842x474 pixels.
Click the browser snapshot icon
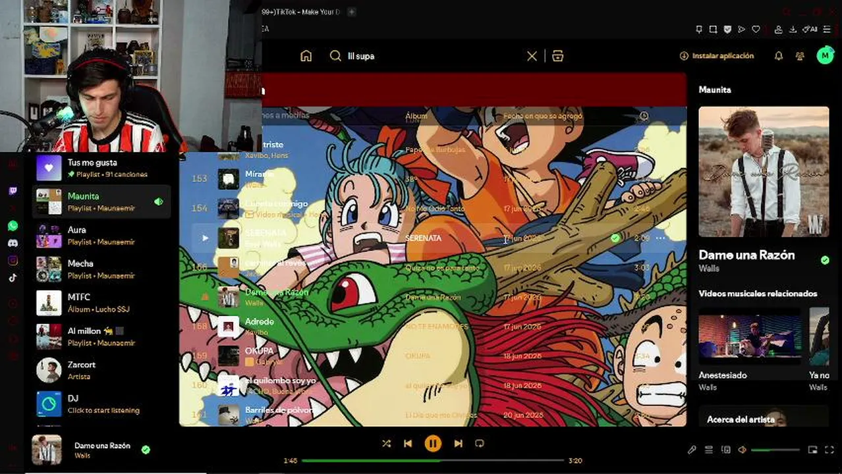point(713,30)
